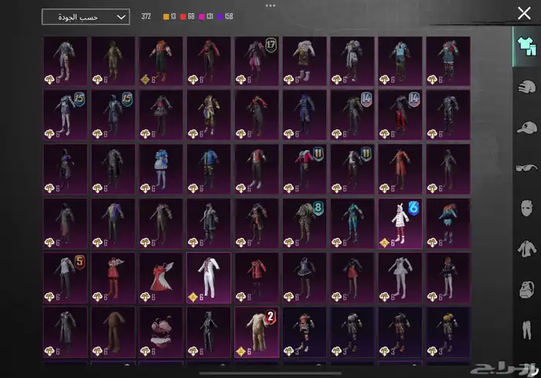
Task: Open the backpack category in sidebar
Action: [526, 289]
